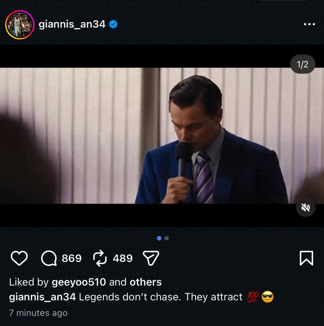Open the three-dot more options menu
Viewport: 324px width, 326px height.
pos(309,24)
